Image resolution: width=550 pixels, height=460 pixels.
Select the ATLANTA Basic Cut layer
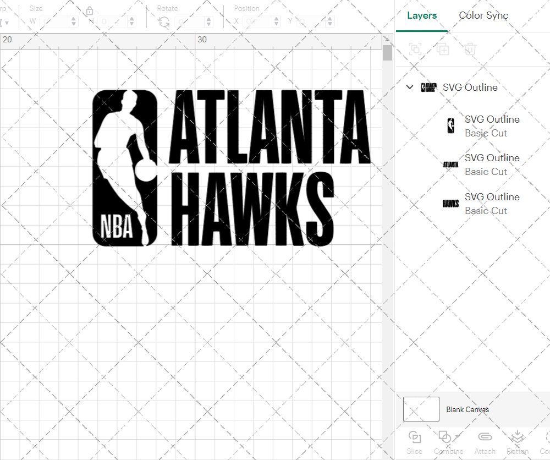[x=492, y=165]
